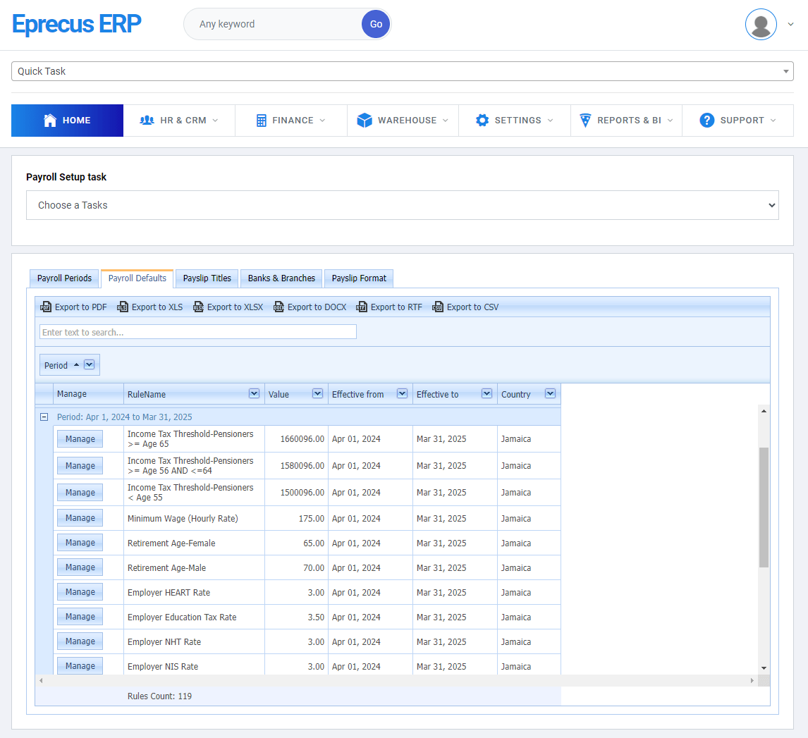808x738 pixels.
Task: Open the Effective to column filter
Action: point(486,393)
